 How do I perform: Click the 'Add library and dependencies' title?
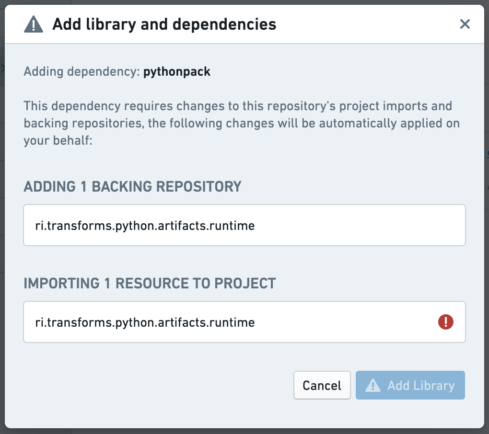click(164, 24)
